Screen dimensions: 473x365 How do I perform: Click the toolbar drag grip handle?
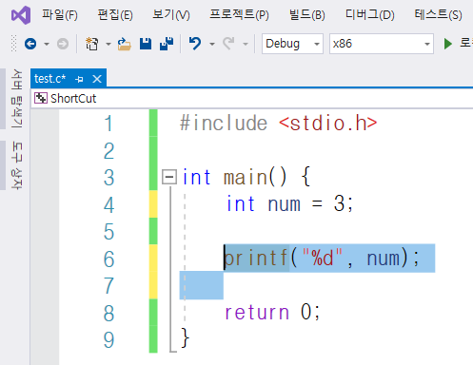point(13,44)
